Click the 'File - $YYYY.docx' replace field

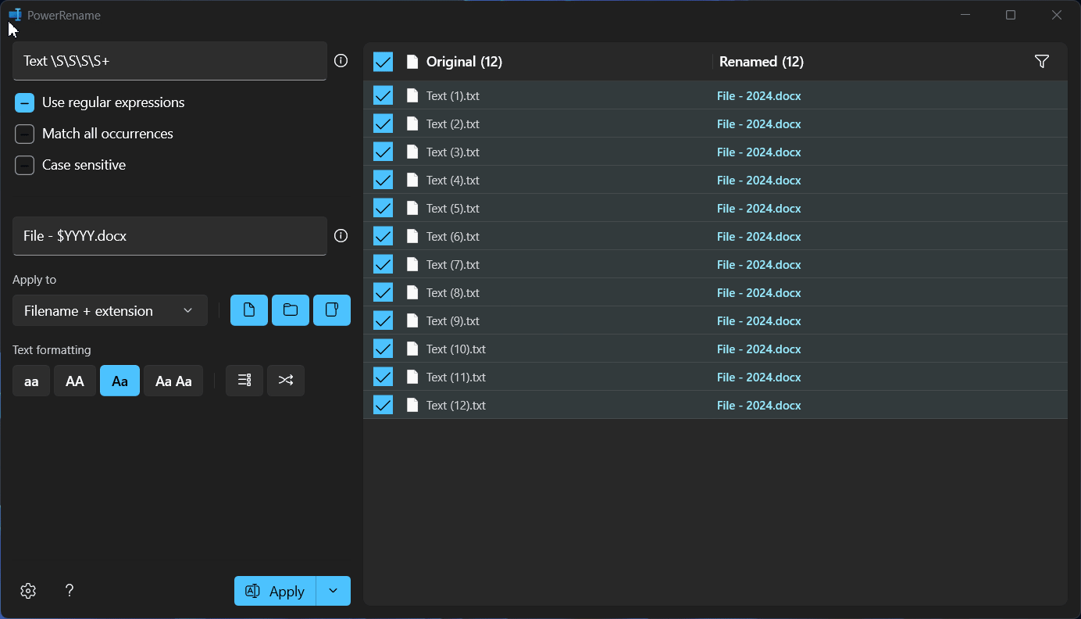[169, 236]
